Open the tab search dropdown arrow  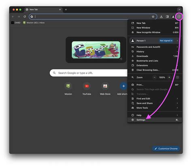tap(179, 10)
